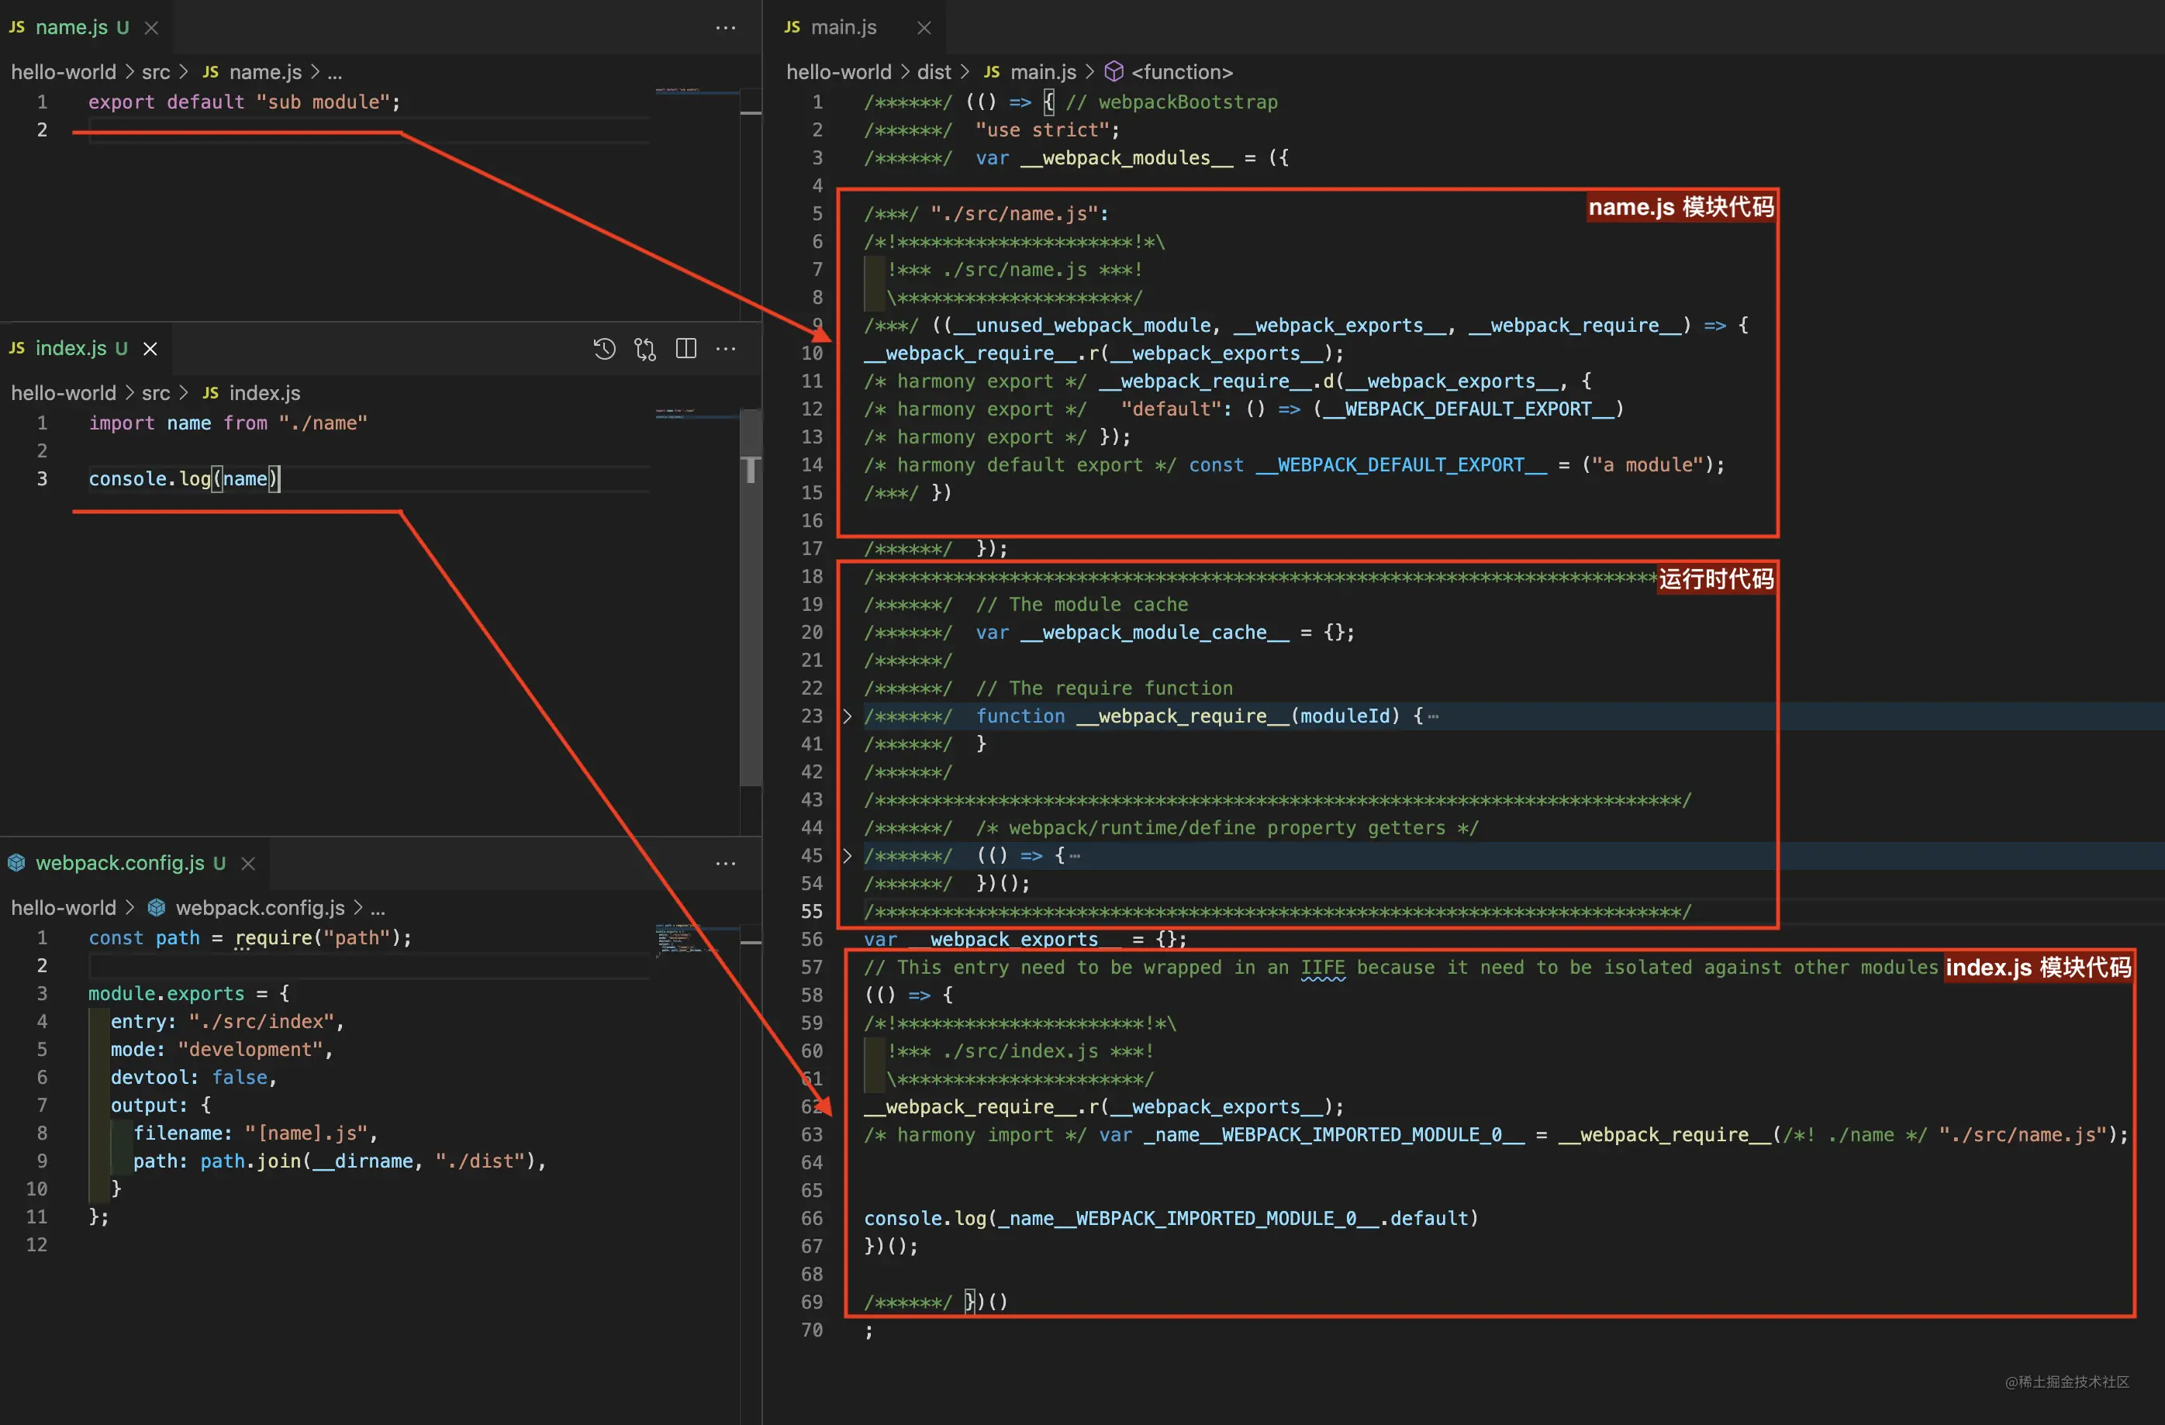Click the mode: "development" line
Image resolution: width=2165 pixels, height=1425 pixels.
[222, 1050]
